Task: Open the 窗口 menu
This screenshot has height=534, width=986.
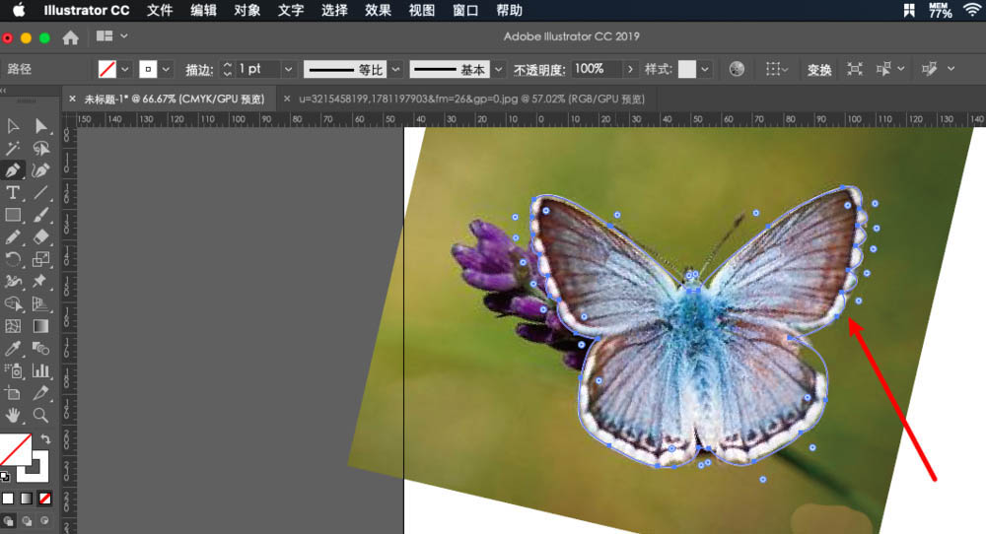Action: click(x=465, y=11)
